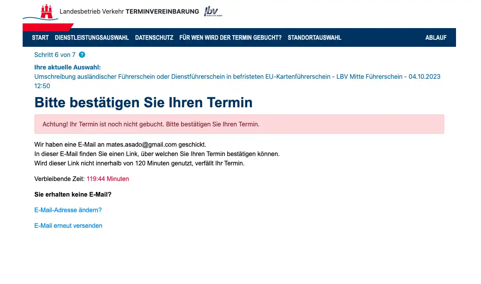Click 'E-Mail-Adresse ändern?' link
This screenshot has height=284, width=481.
click(68, 210)
